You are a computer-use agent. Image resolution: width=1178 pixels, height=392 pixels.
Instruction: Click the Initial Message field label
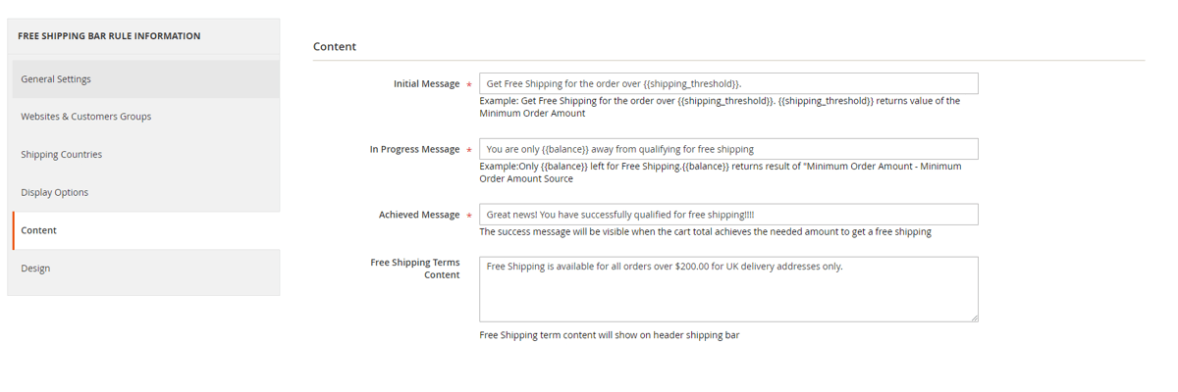click(426, 84)
